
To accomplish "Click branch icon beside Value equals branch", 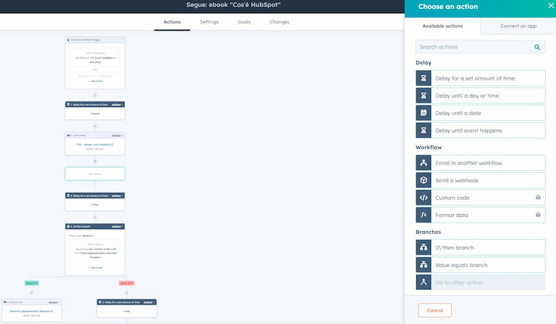I will point(423,265).
